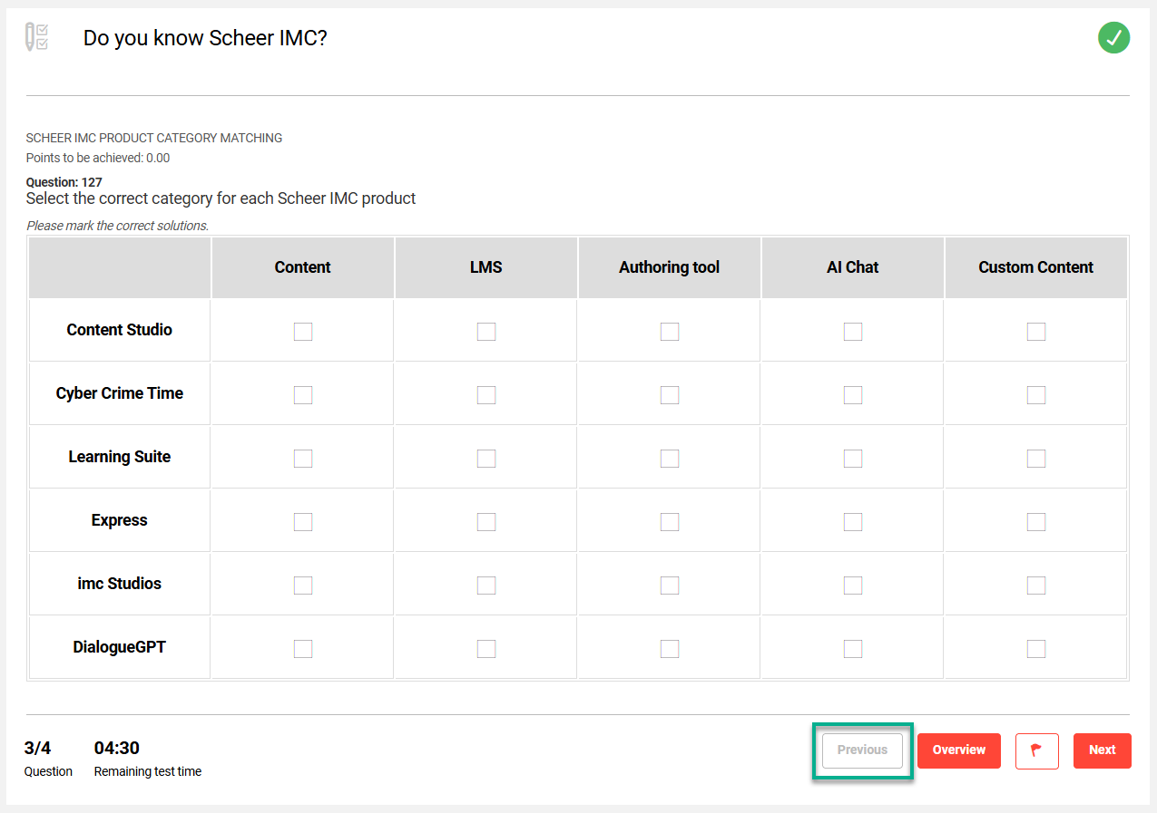Tick DialogueGPT under AI Chat
Screen dimensions: 1157x813
tap(853, 649)
